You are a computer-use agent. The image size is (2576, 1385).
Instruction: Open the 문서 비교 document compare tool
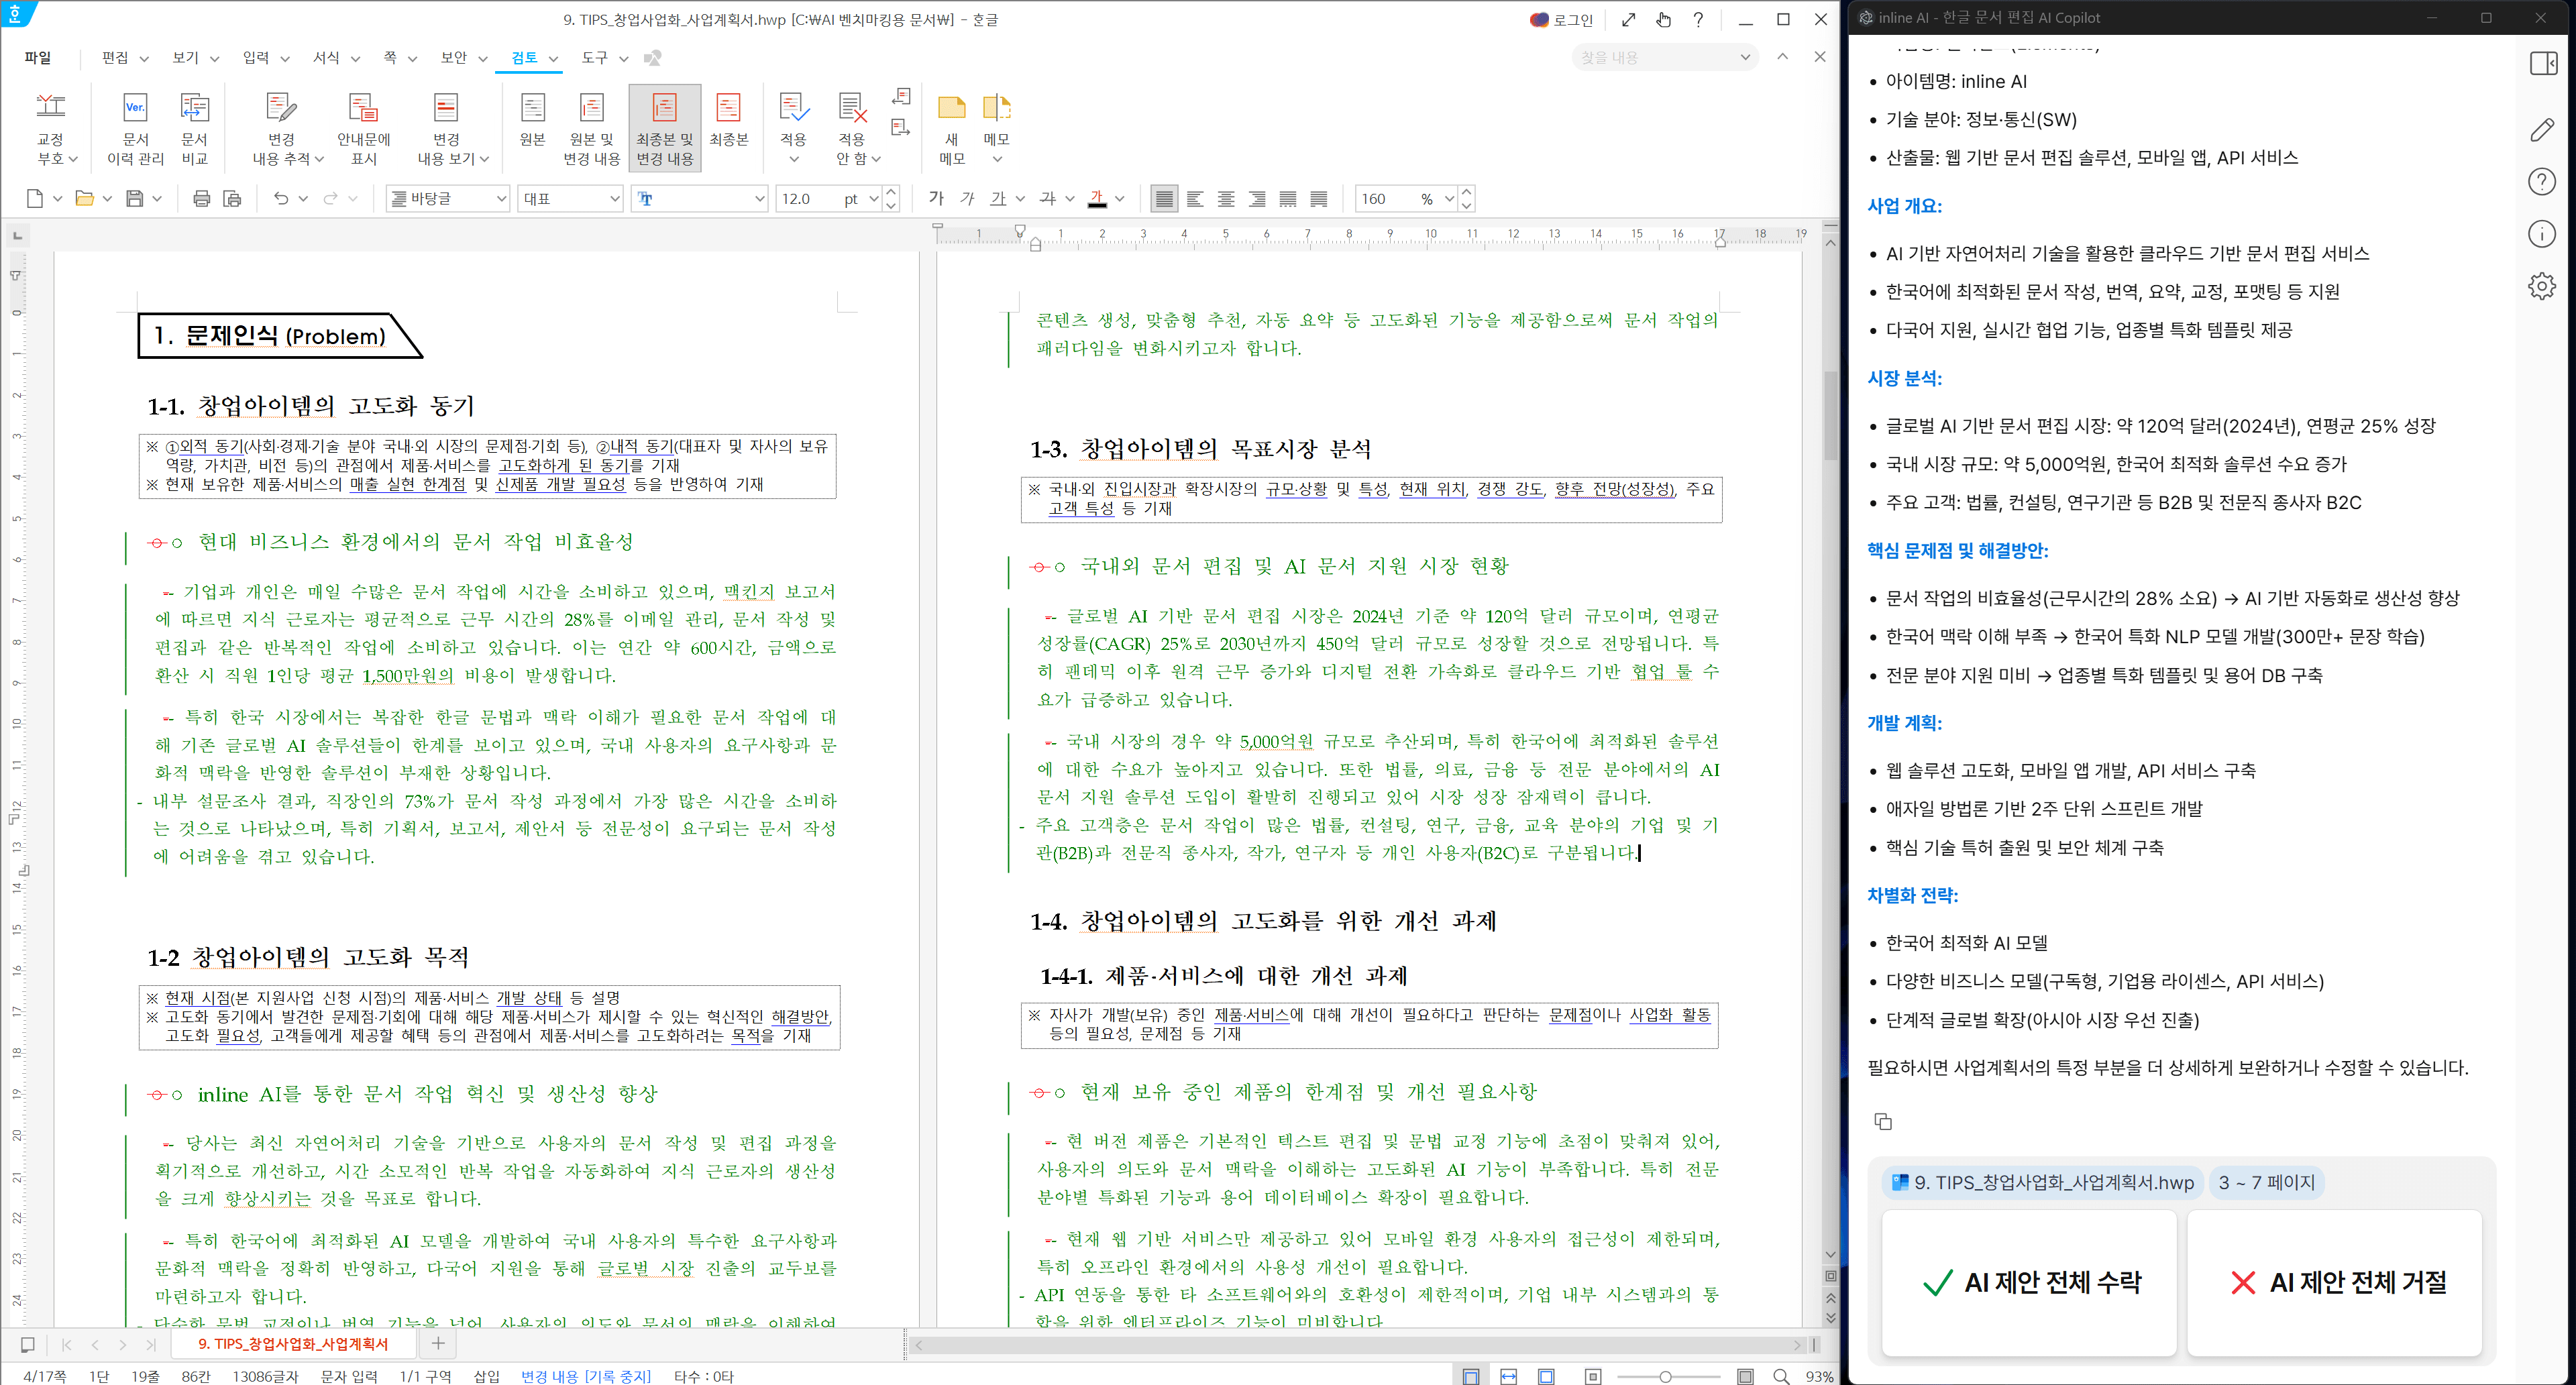195,125
